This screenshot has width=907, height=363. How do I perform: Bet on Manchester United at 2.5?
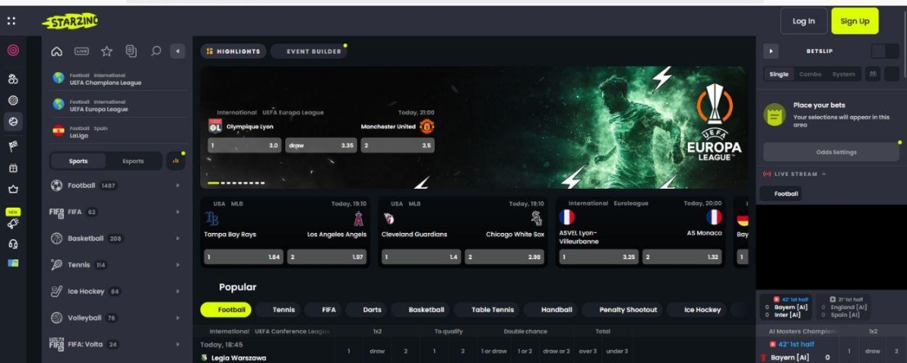[x=397, y=146]
